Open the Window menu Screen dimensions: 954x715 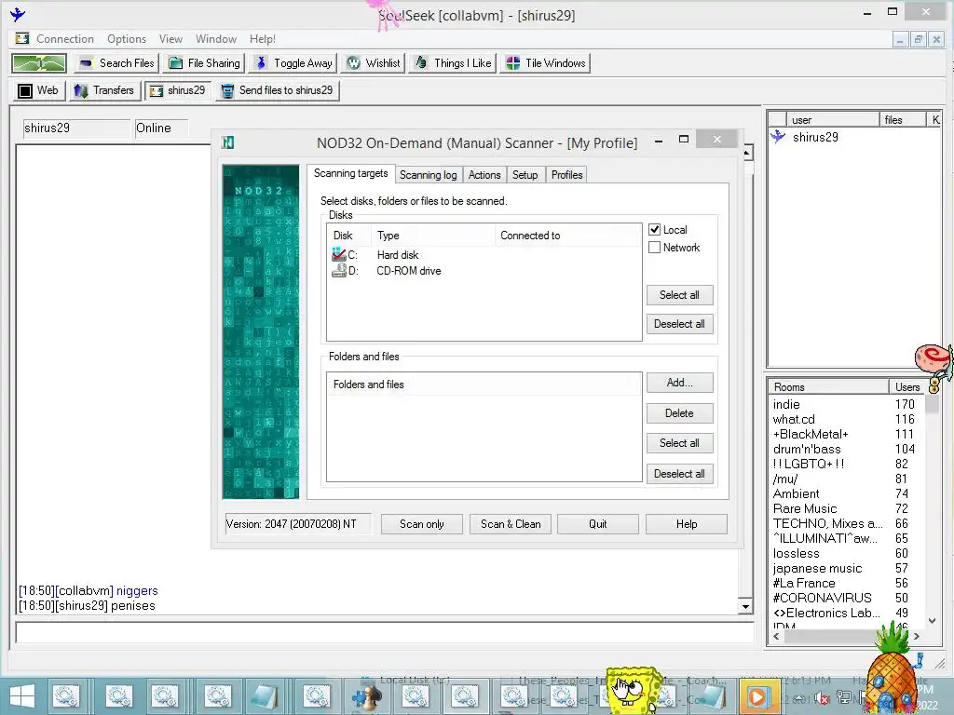[x=216, y=39]
